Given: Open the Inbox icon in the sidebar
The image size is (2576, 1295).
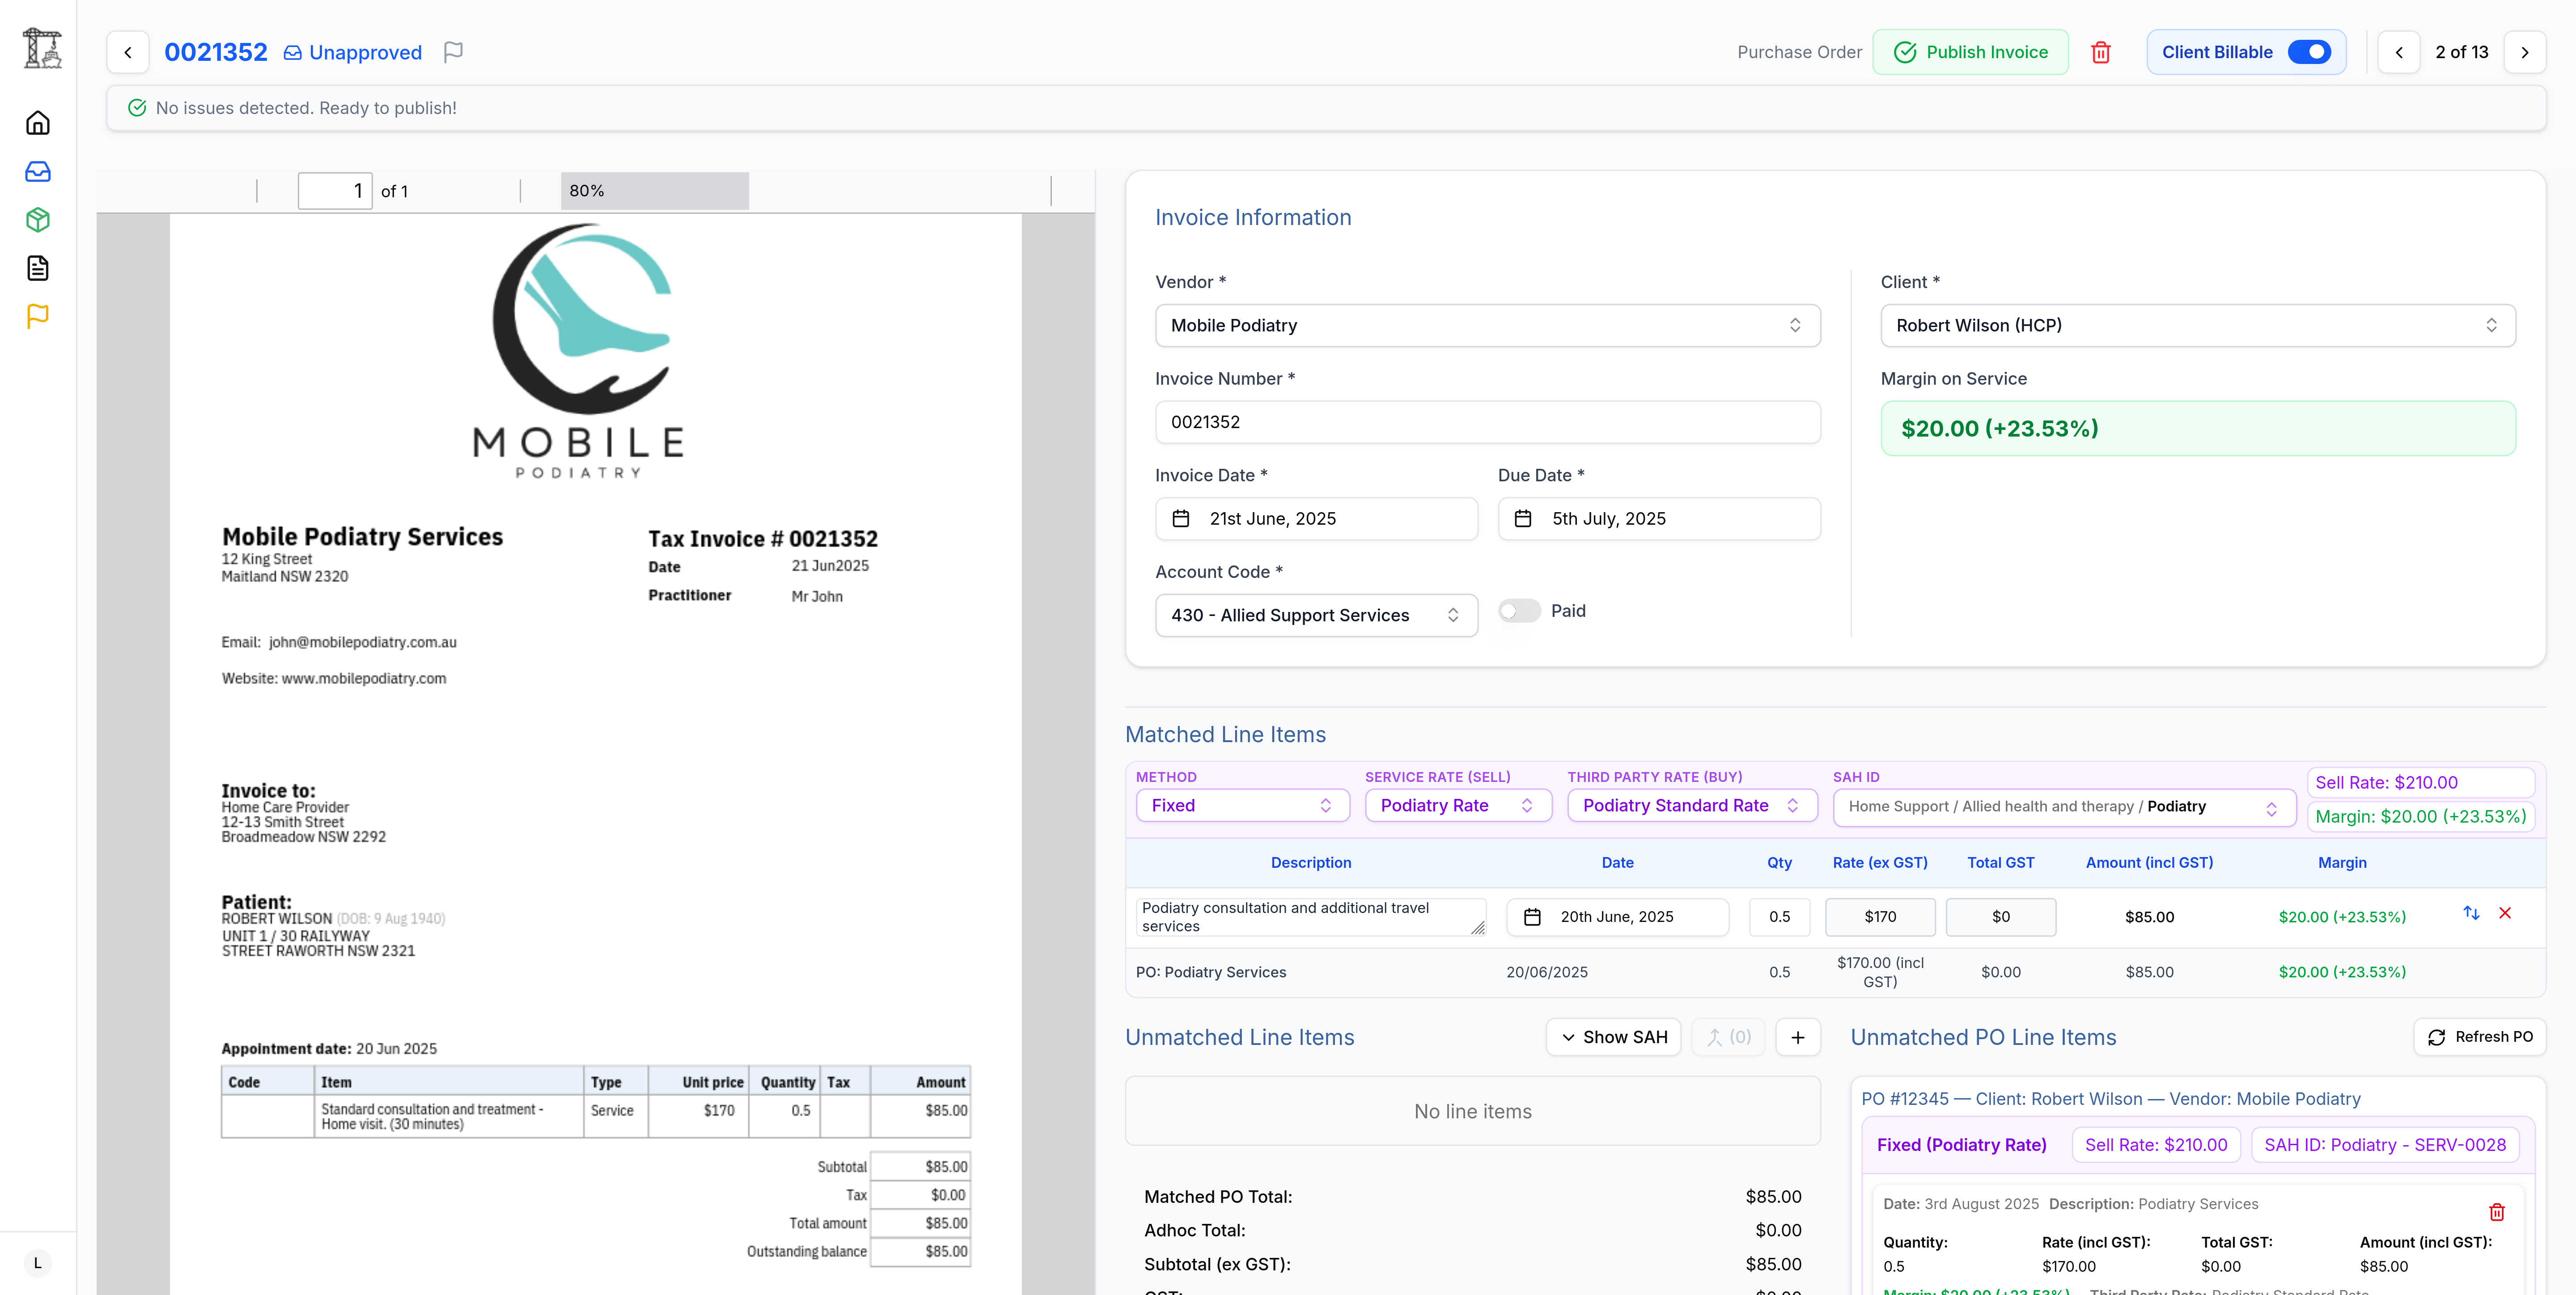Looking at the screenshot, I should [x=37, y=171].
